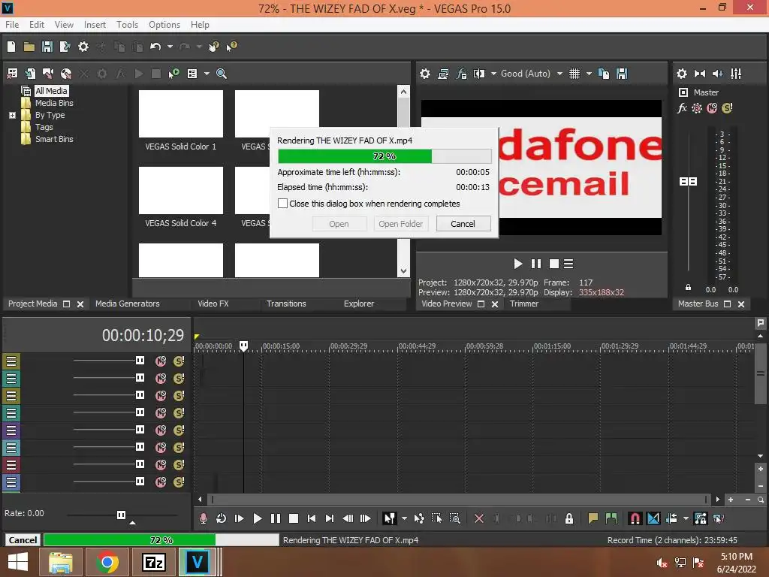Screen dimensions: 769x577
Task: Toggle the Master fader lock icon
Action: (688, 287)
